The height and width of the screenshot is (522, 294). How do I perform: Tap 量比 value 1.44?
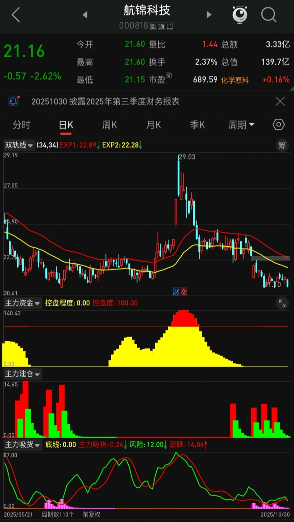click(210, 44)
